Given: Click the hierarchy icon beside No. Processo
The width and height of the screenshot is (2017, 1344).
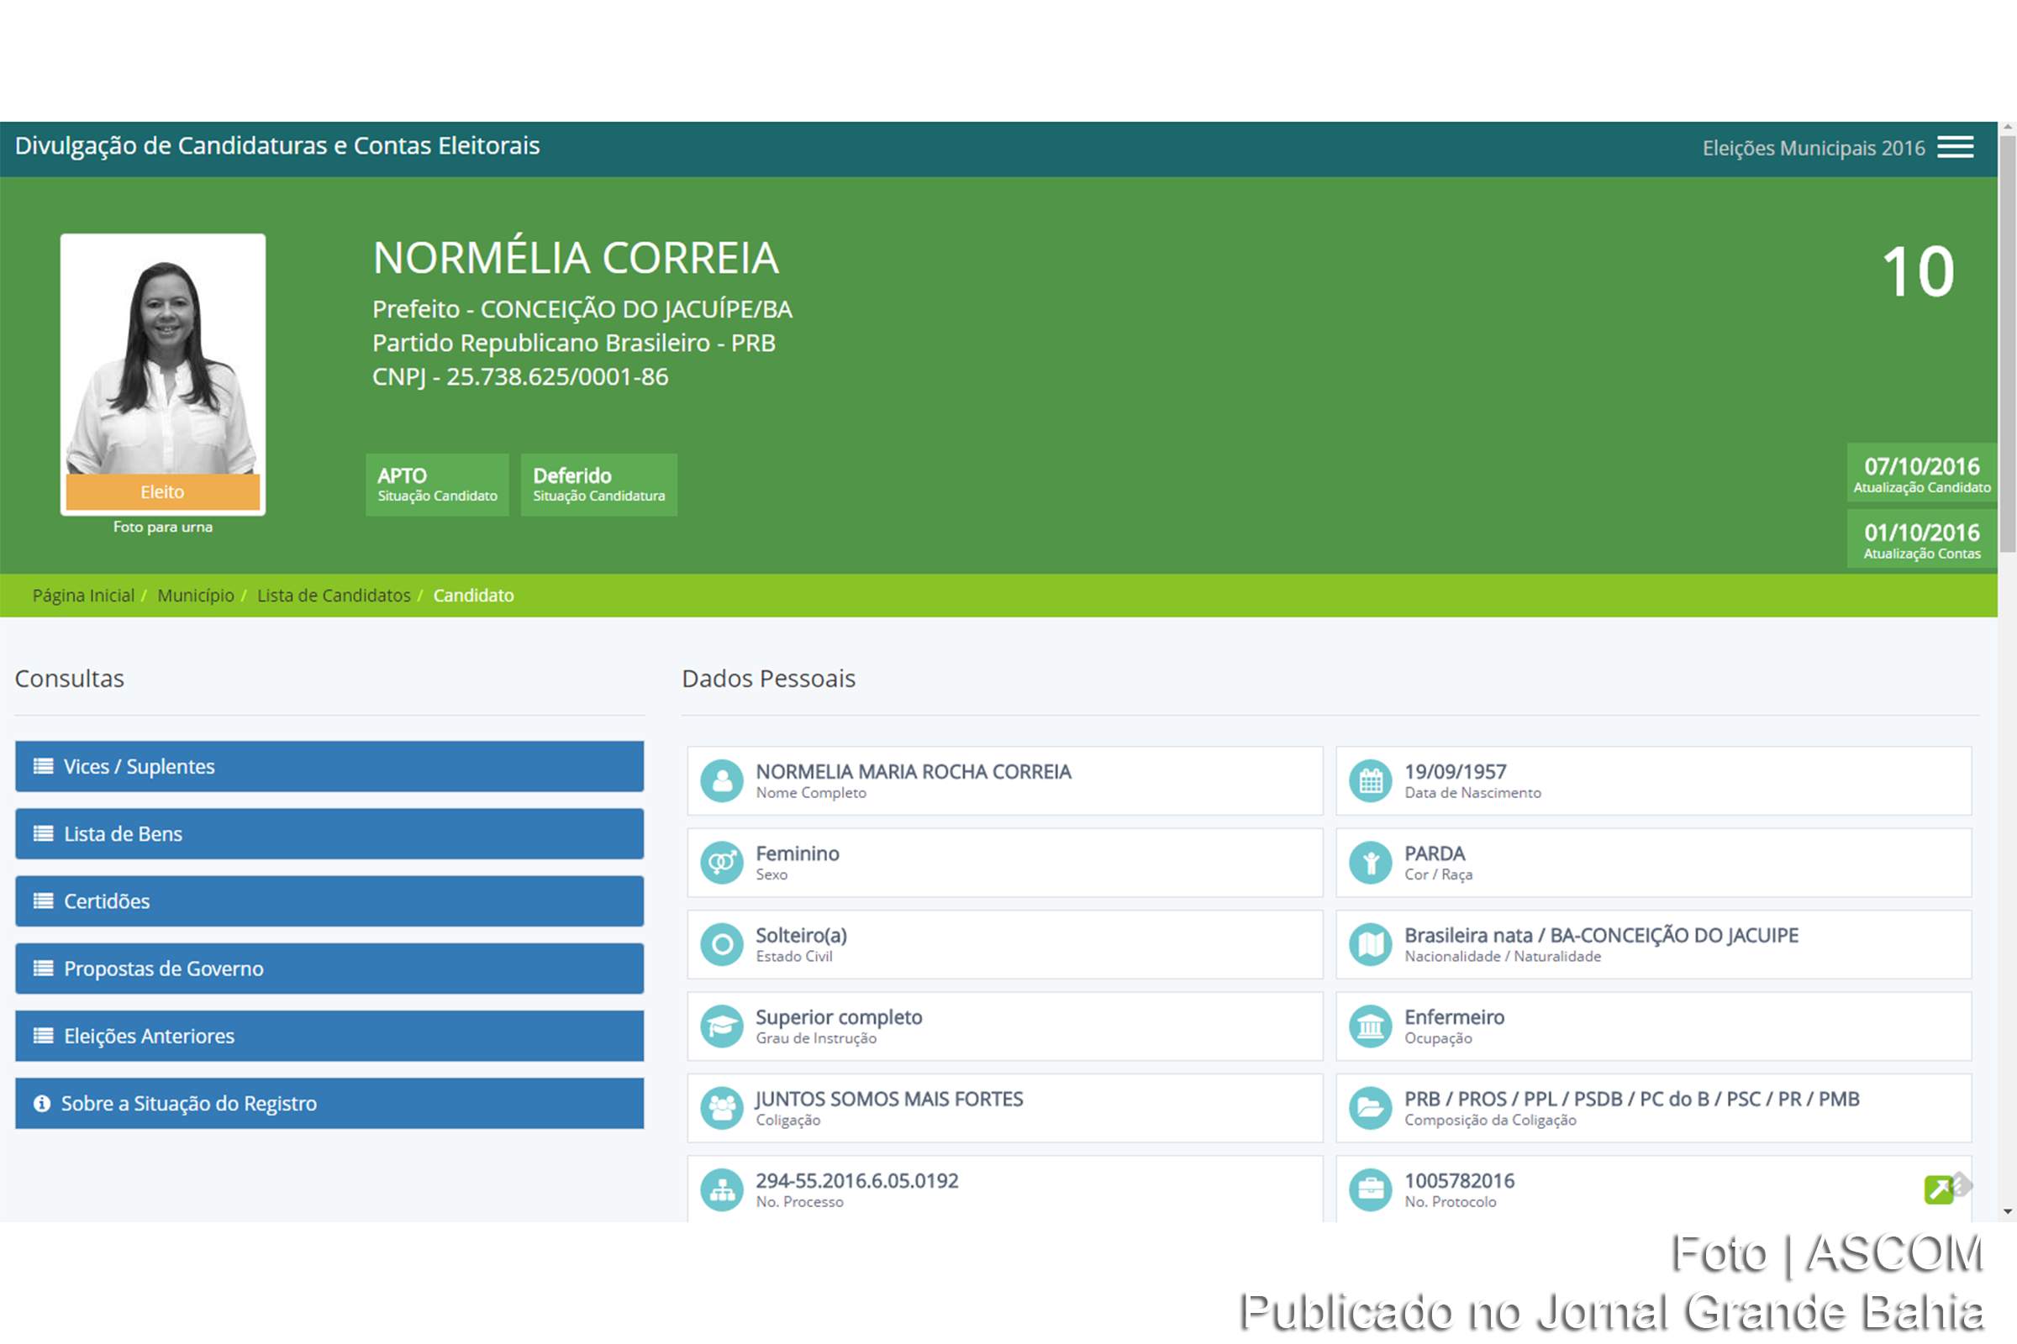Looking at the screenshot, I should click(723, 1189).
